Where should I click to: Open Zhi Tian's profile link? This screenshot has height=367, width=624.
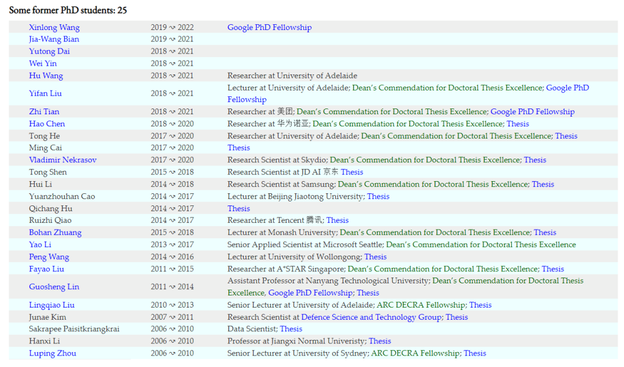pos(44,112)
